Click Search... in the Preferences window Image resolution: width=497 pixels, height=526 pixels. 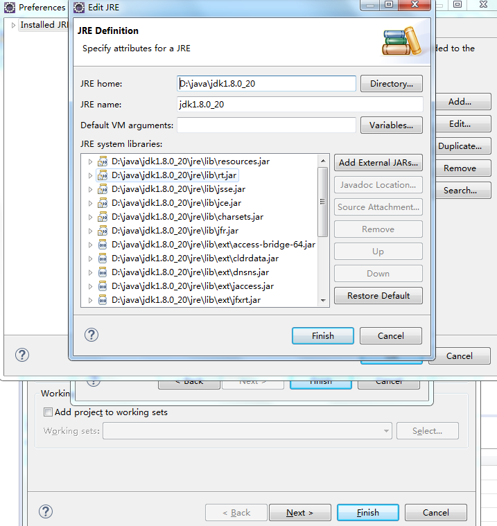tap(463, 190)
